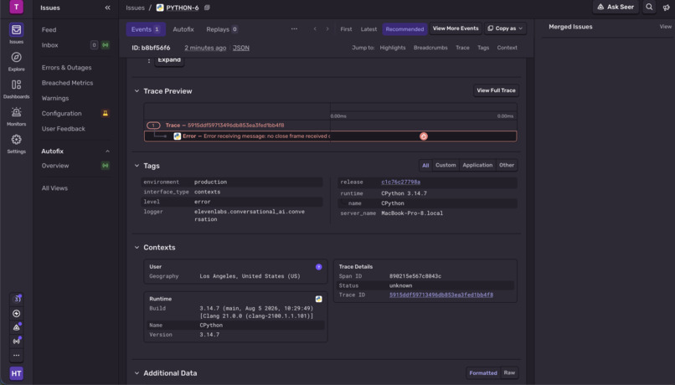Collapse the Additional Data section
675x385 pixels.
[x=137, y=373]
